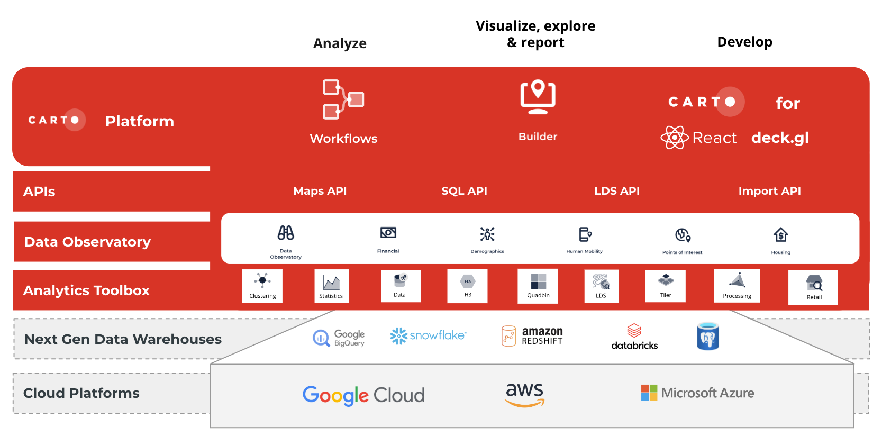
Task: Click the Workflows diagram icon
Action: tap(343, 99)
